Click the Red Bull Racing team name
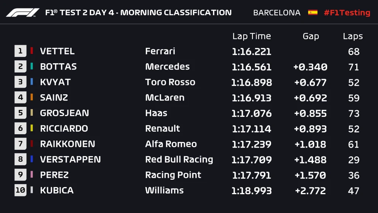The width and height of the screenshot is (378, 213). coord(179,159)
